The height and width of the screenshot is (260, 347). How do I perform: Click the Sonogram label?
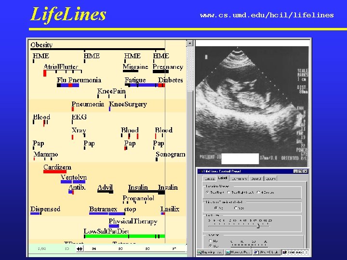(171, 155)
